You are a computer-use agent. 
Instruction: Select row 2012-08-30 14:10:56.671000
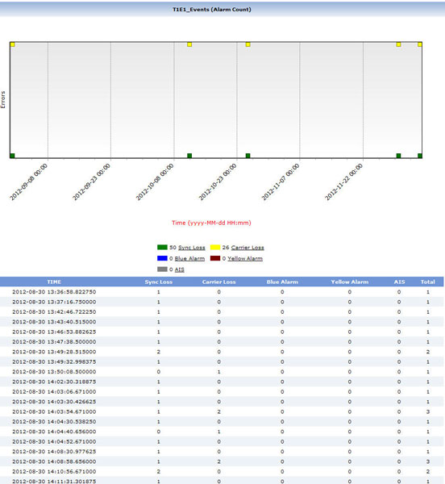click(x=222, y=471)
